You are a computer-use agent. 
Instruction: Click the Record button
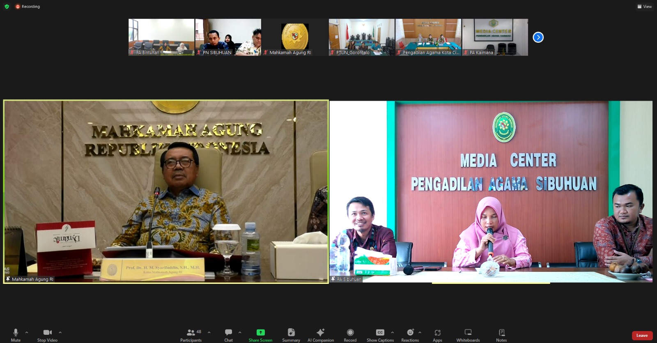point(350,335)
